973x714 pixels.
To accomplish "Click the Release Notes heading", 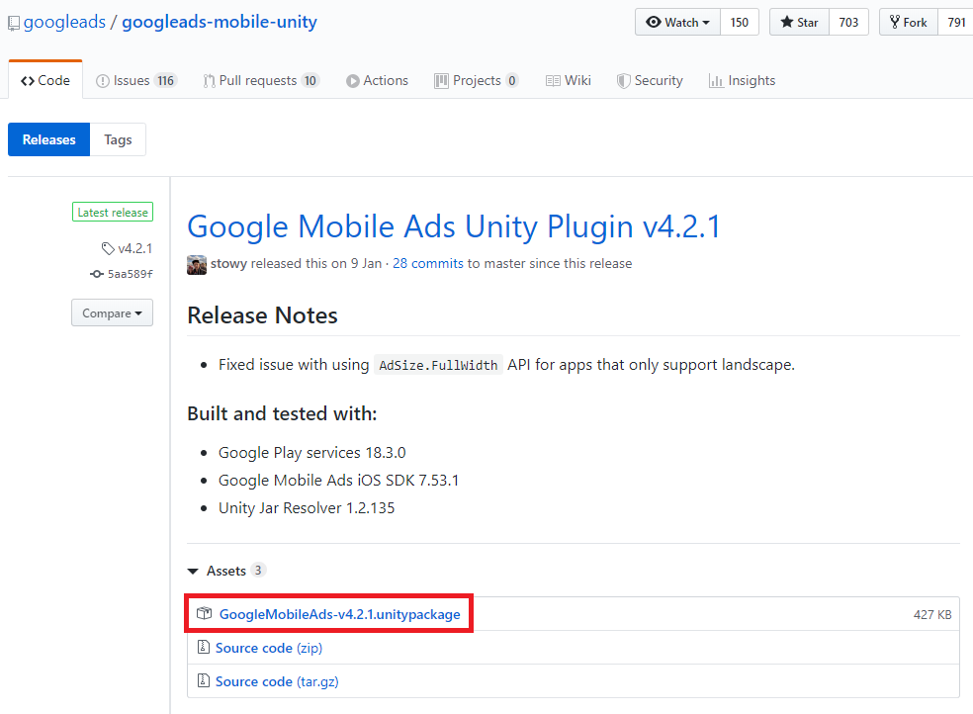I will tap(262, 315).
